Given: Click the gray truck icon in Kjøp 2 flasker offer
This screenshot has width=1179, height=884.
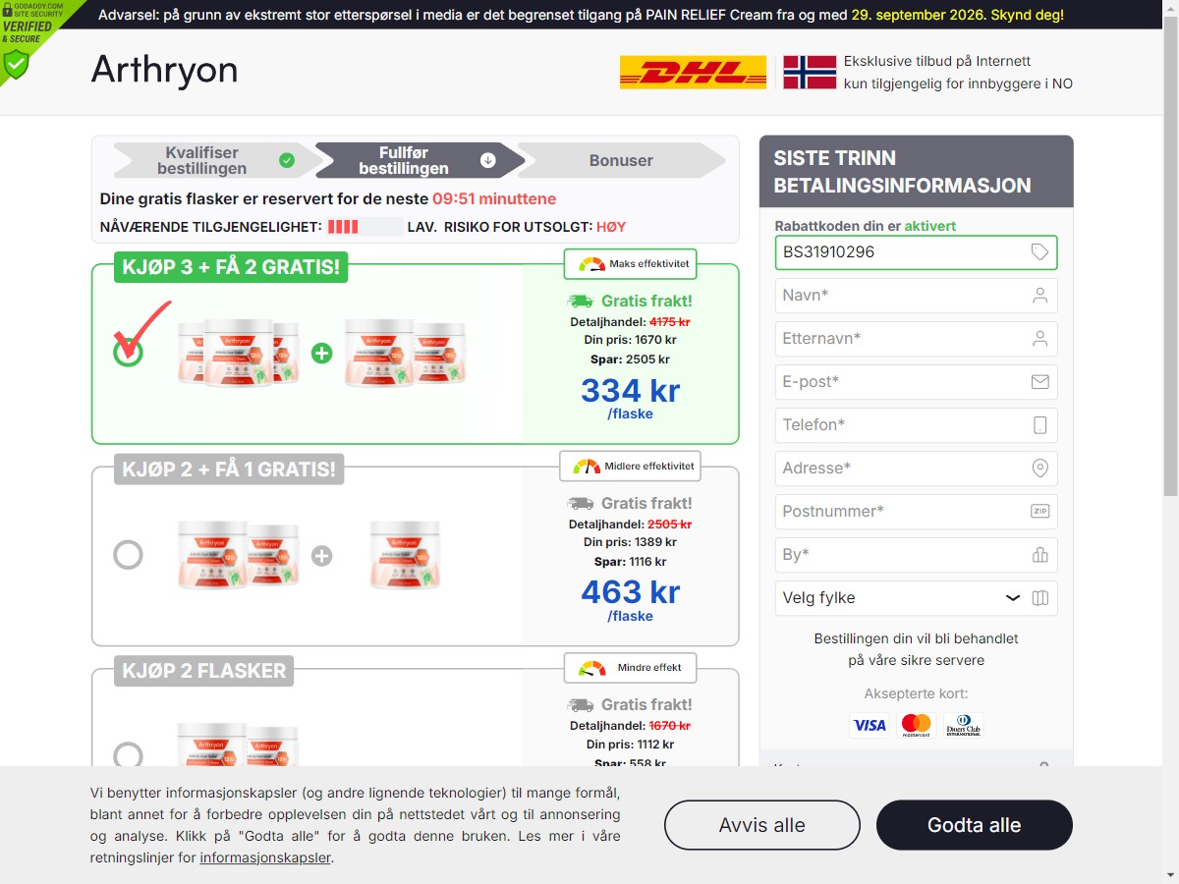Looking at the screenshot, I should tap(581, 705).
